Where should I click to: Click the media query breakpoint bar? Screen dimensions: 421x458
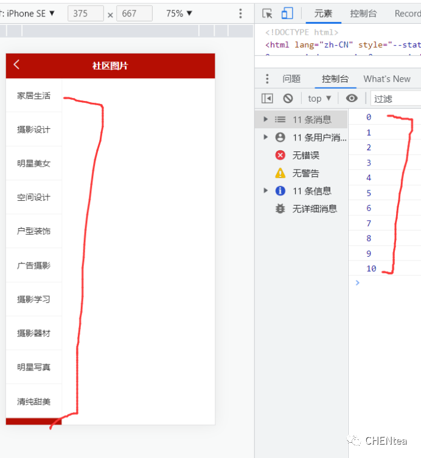pos(127,30)
